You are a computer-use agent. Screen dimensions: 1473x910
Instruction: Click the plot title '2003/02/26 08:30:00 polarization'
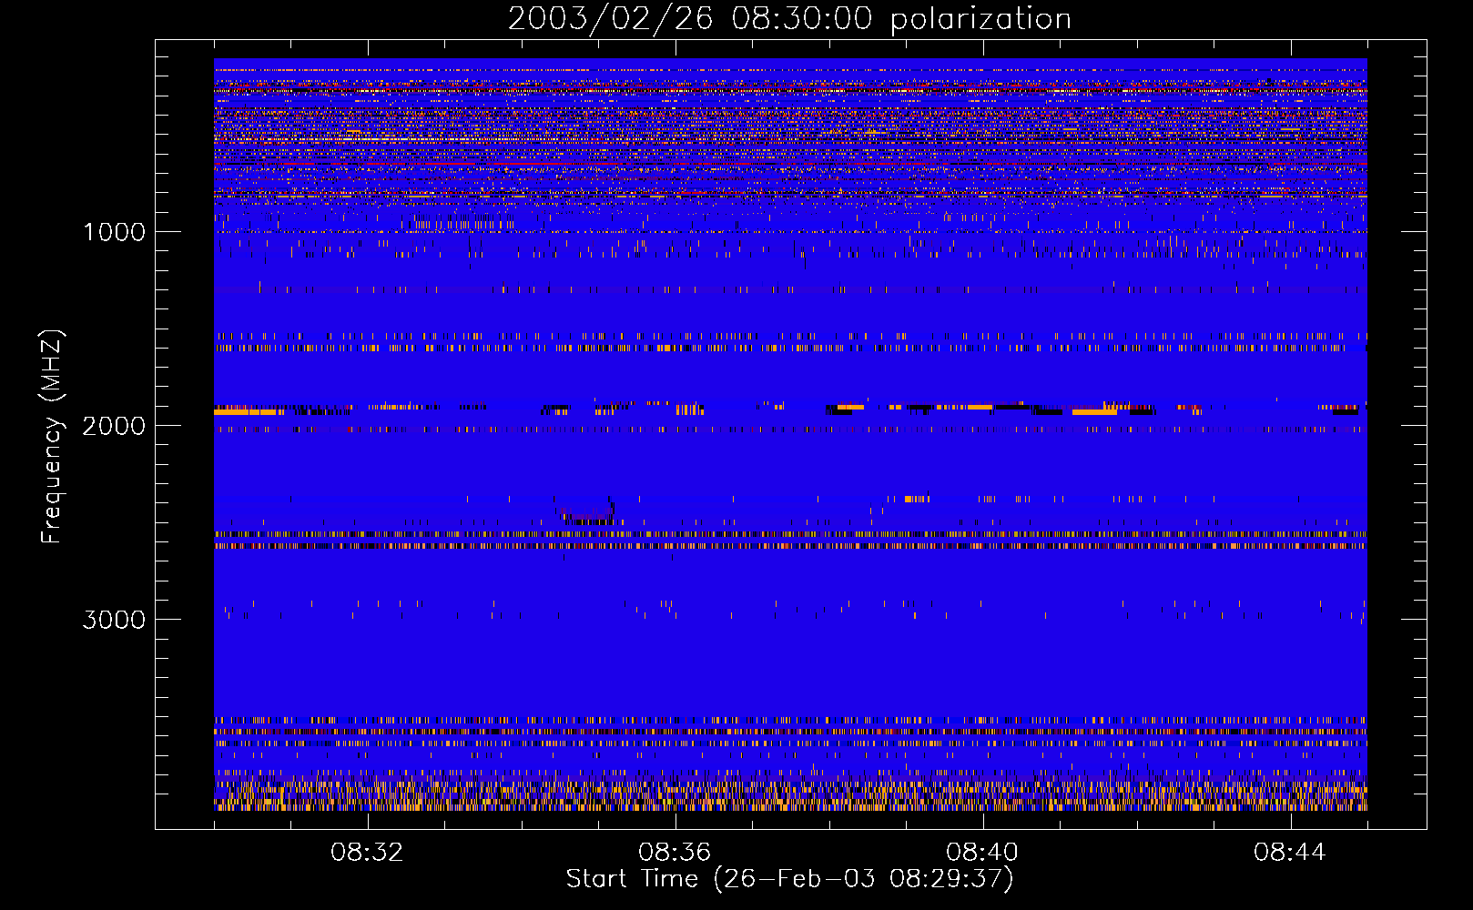pyautogui.click(x=789, y=18)
